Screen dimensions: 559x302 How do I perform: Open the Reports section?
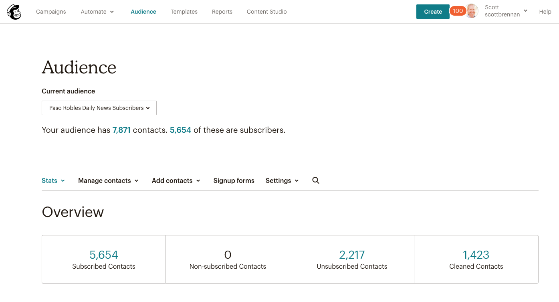point(222,12)
